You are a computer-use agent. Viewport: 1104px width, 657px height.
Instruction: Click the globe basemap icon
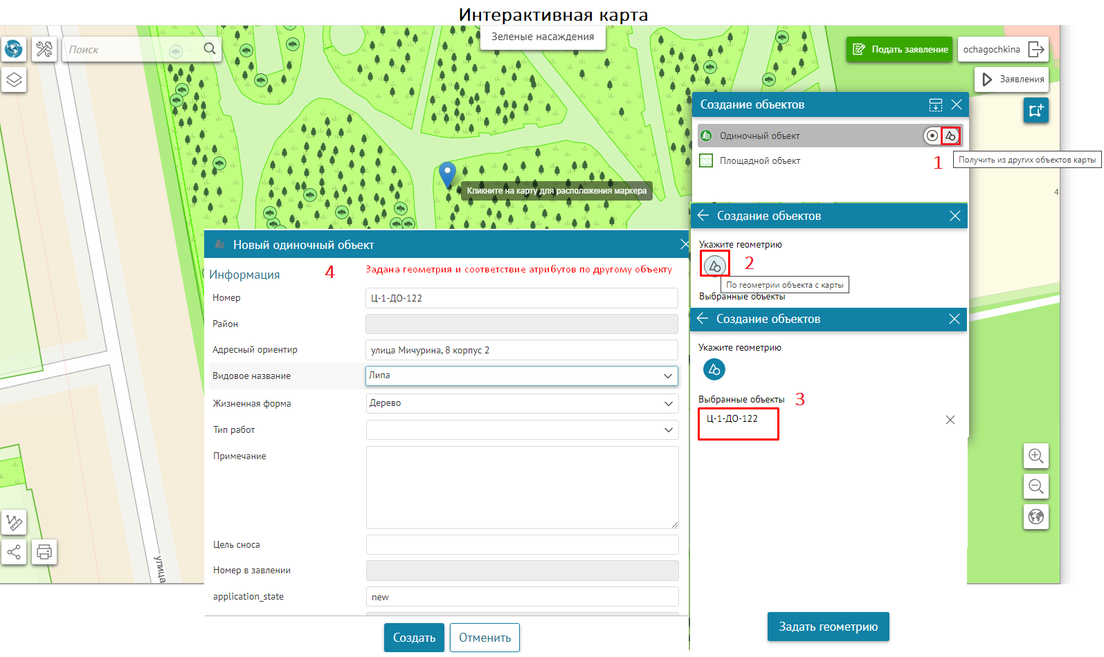point(14,49)
